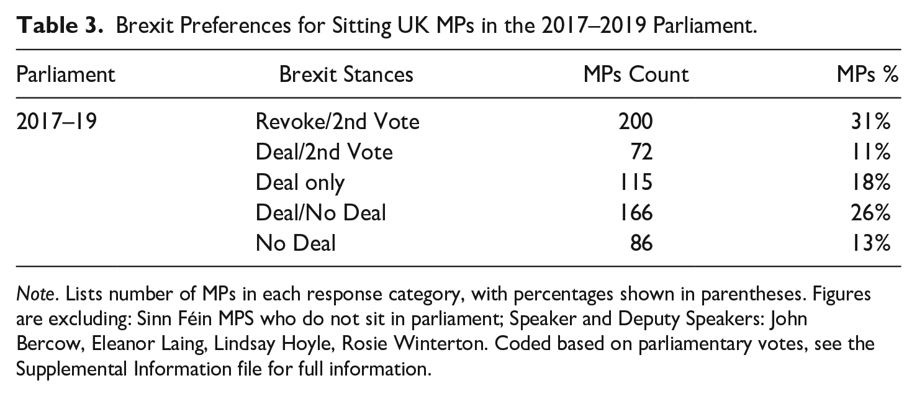The width and height of the screenshot is (917, 396).
Task: Click the "Deal/2nd Vote" stance cell
Action: [x=324, y=151]
